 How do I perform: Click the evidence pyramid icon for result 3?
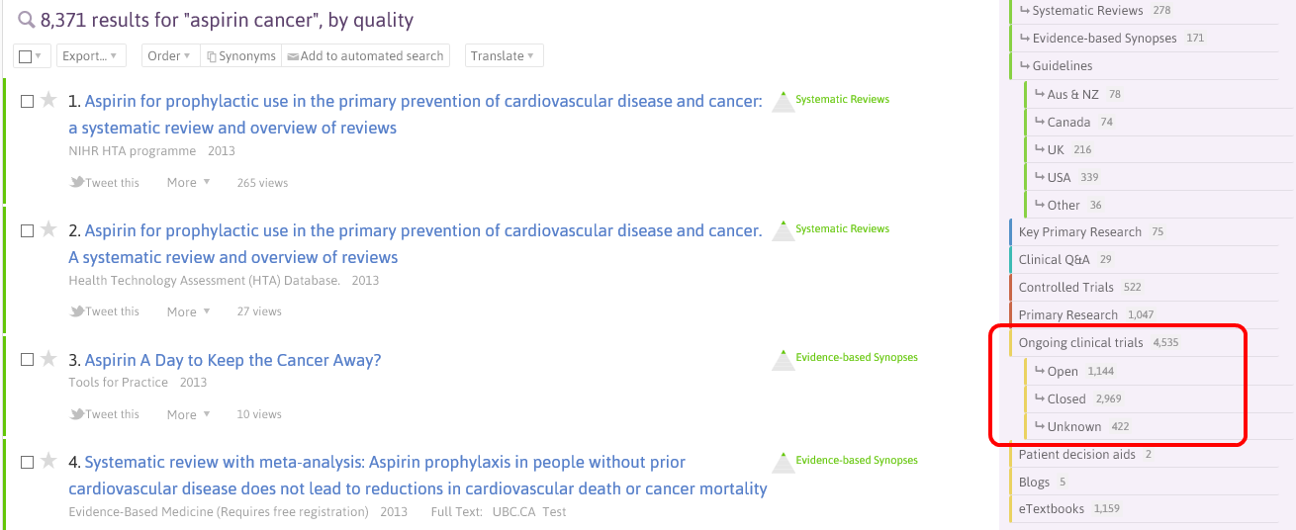784,359
